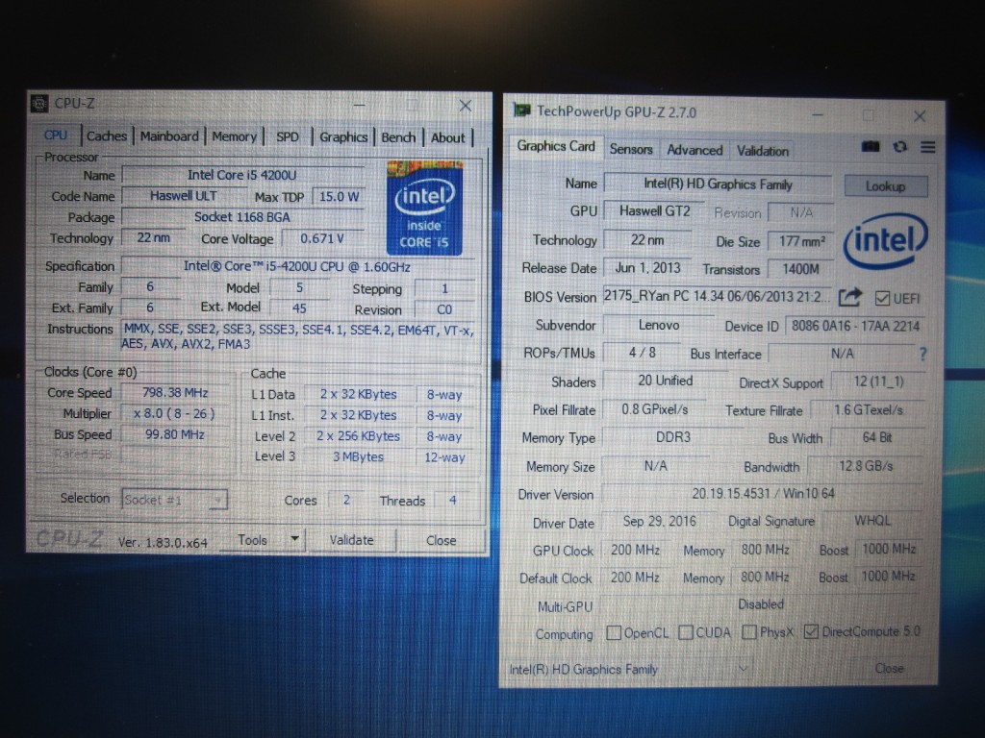
Task: Expand the Tools dropdown arrow in CPU-Z
Action: (294, 539)
